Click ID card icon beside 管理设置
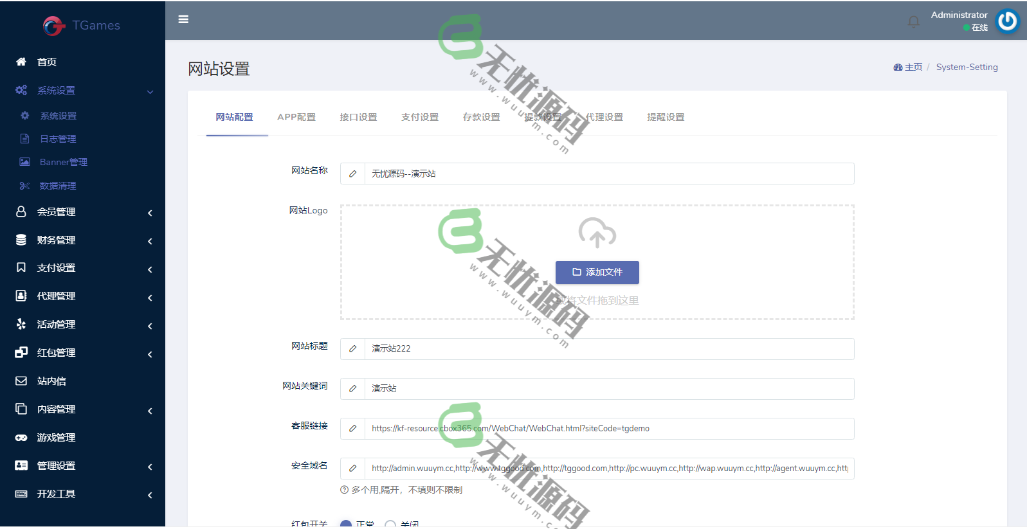Image resolution: width=1027 pixels, height=529 pixels. pos(21,465)
